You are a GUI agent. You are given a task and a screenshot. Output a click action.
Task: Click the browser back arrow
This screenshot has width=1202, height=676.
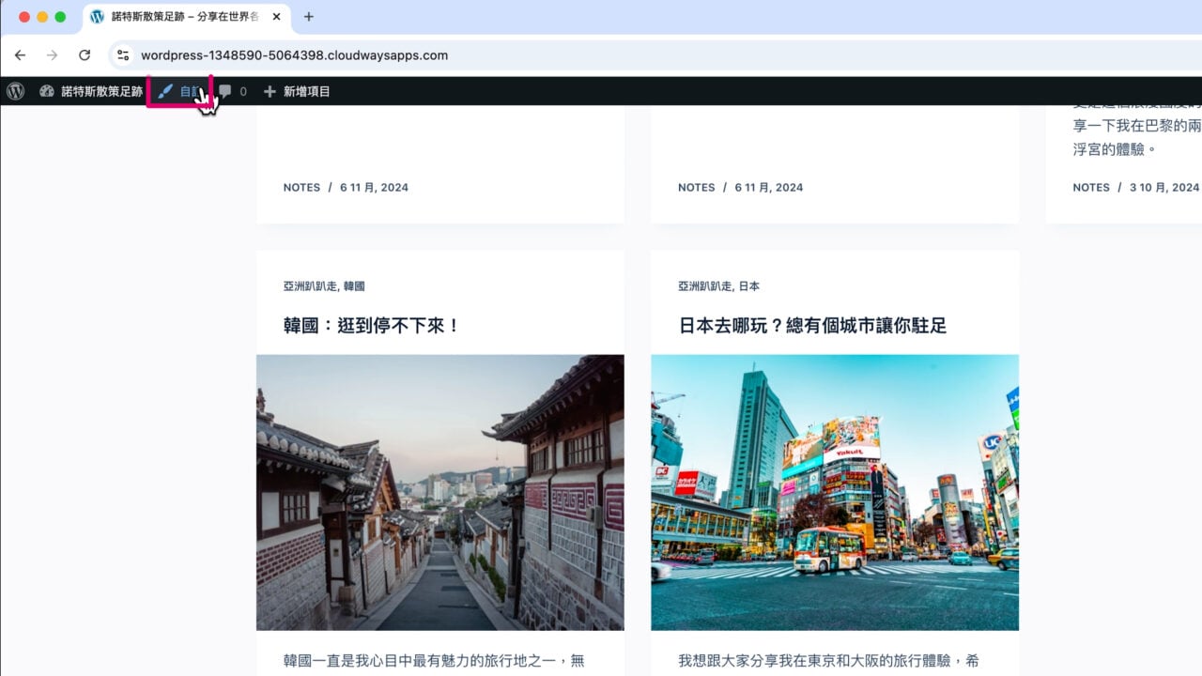pos(20,55)
